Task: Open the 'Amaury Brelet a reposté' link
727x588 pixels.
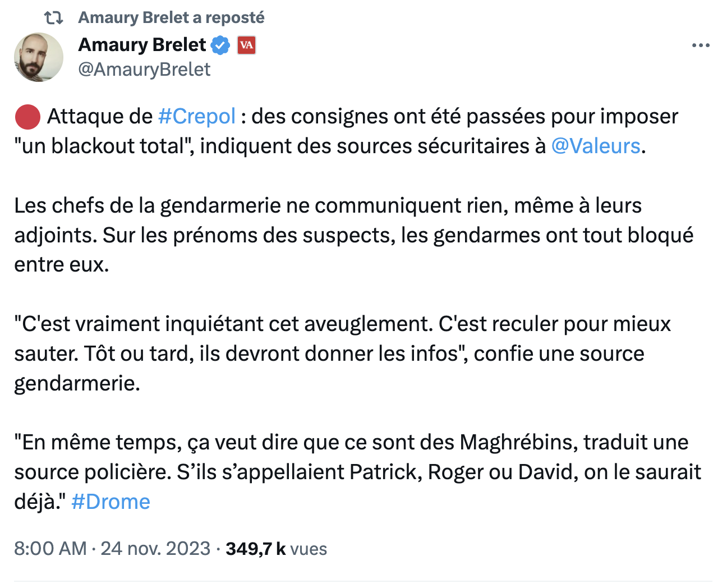Action: pos(171,17)
